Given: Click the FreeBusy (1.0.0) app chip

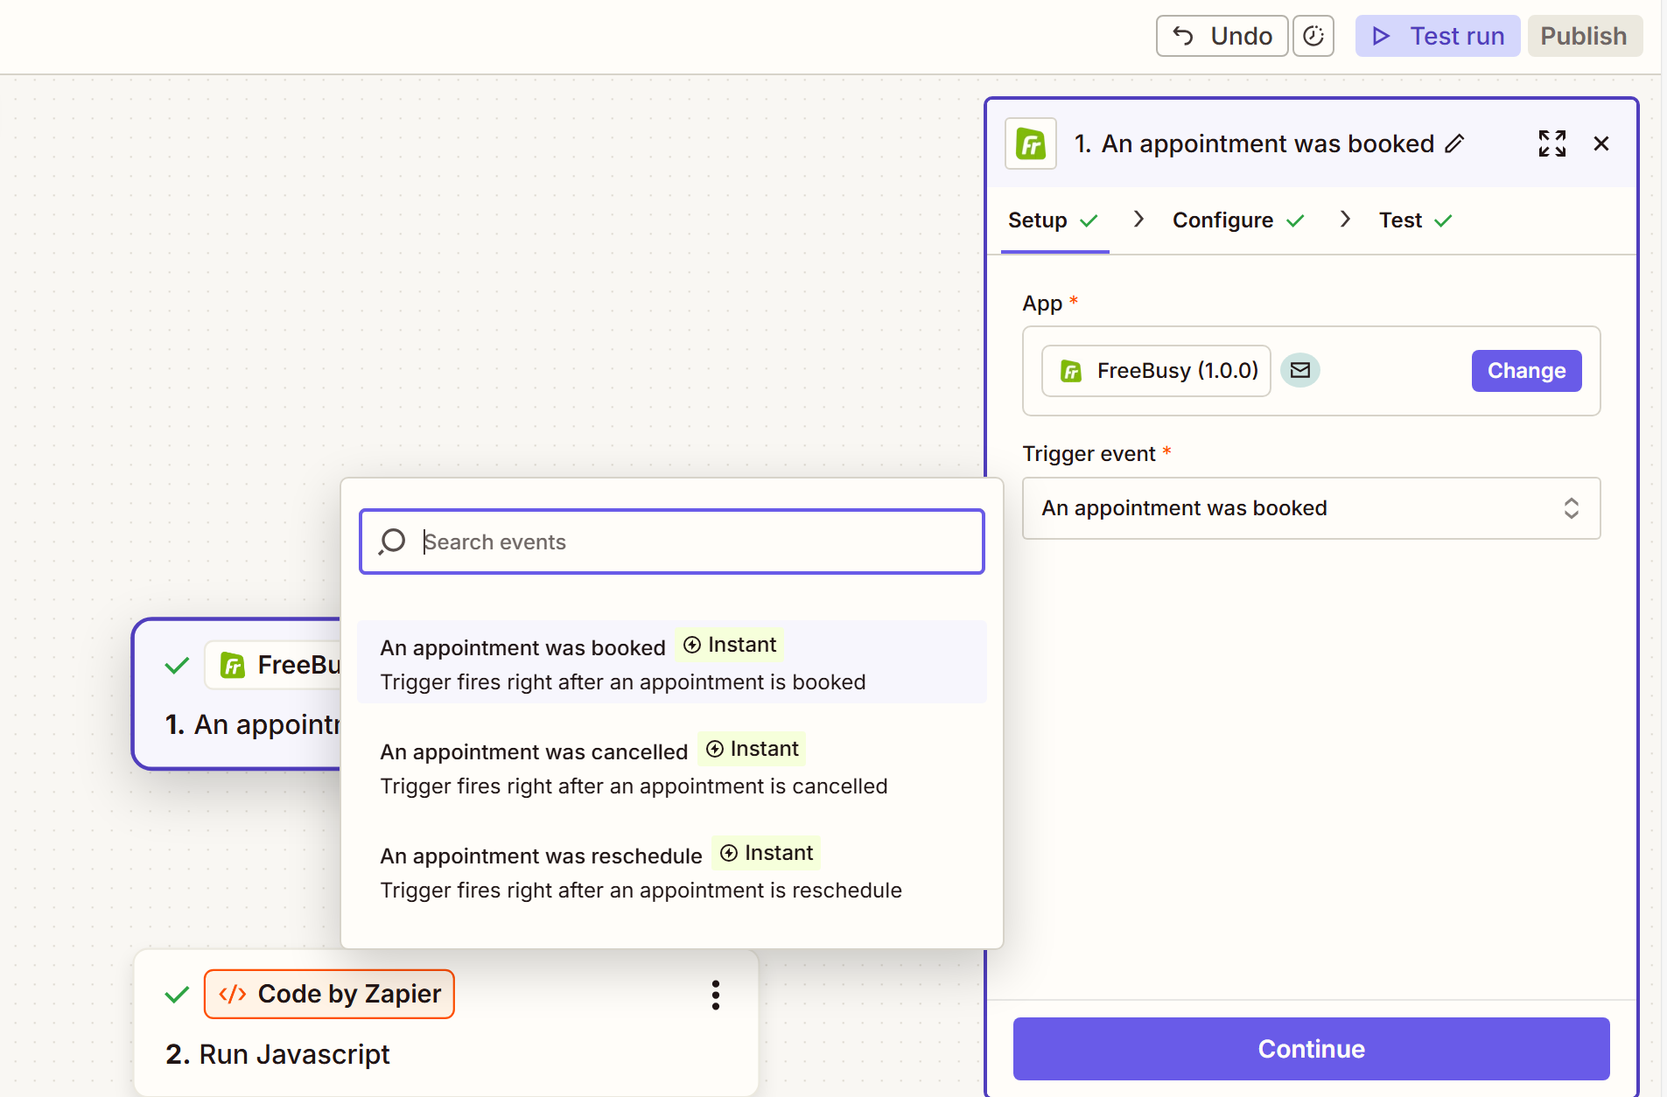Looking at the screenshot, I should [x=1156, y=371].
